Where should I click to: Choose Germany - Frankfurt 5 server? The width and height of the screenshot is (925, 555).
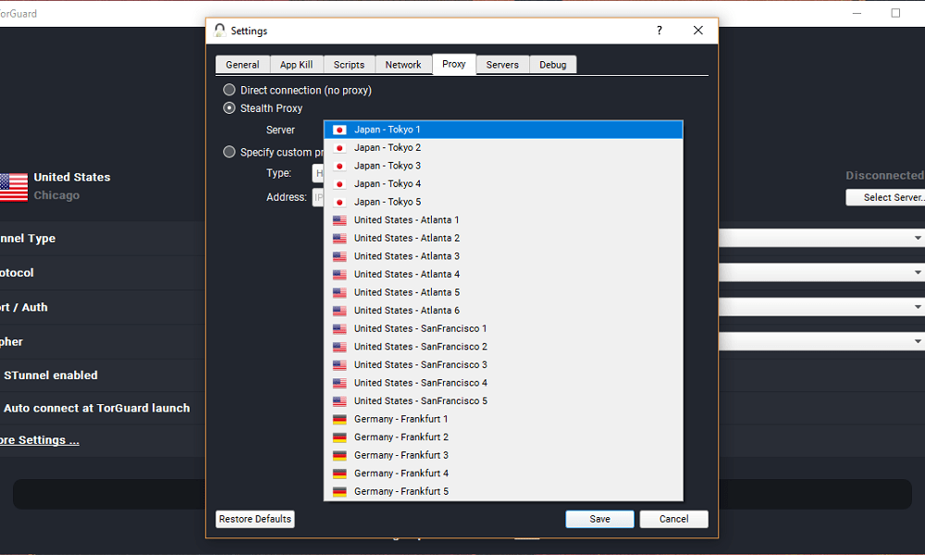503,491
